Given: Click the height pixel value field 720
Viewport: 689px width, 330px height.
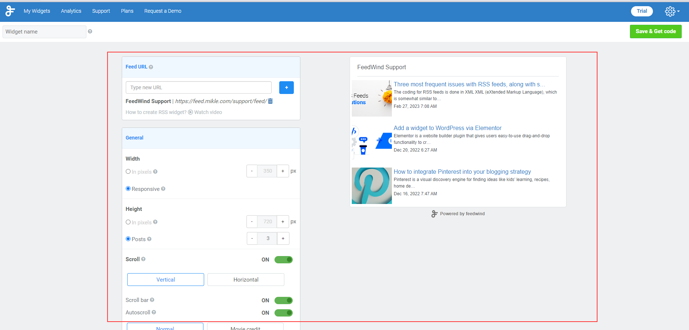Looking at the screenshot, I should point(267,221).
